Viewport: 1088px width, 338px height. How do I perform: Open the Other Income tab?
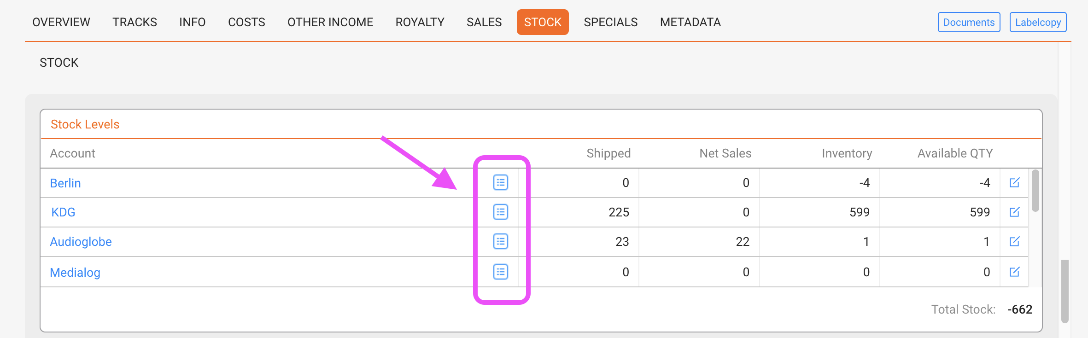[x=330, y=22]
